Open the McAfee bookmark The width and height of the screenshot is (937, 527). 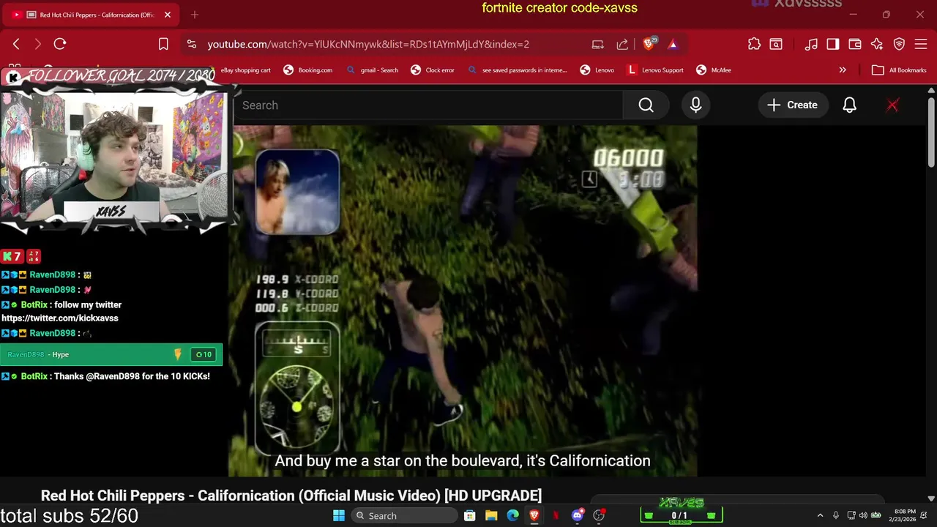pos(714,70)
